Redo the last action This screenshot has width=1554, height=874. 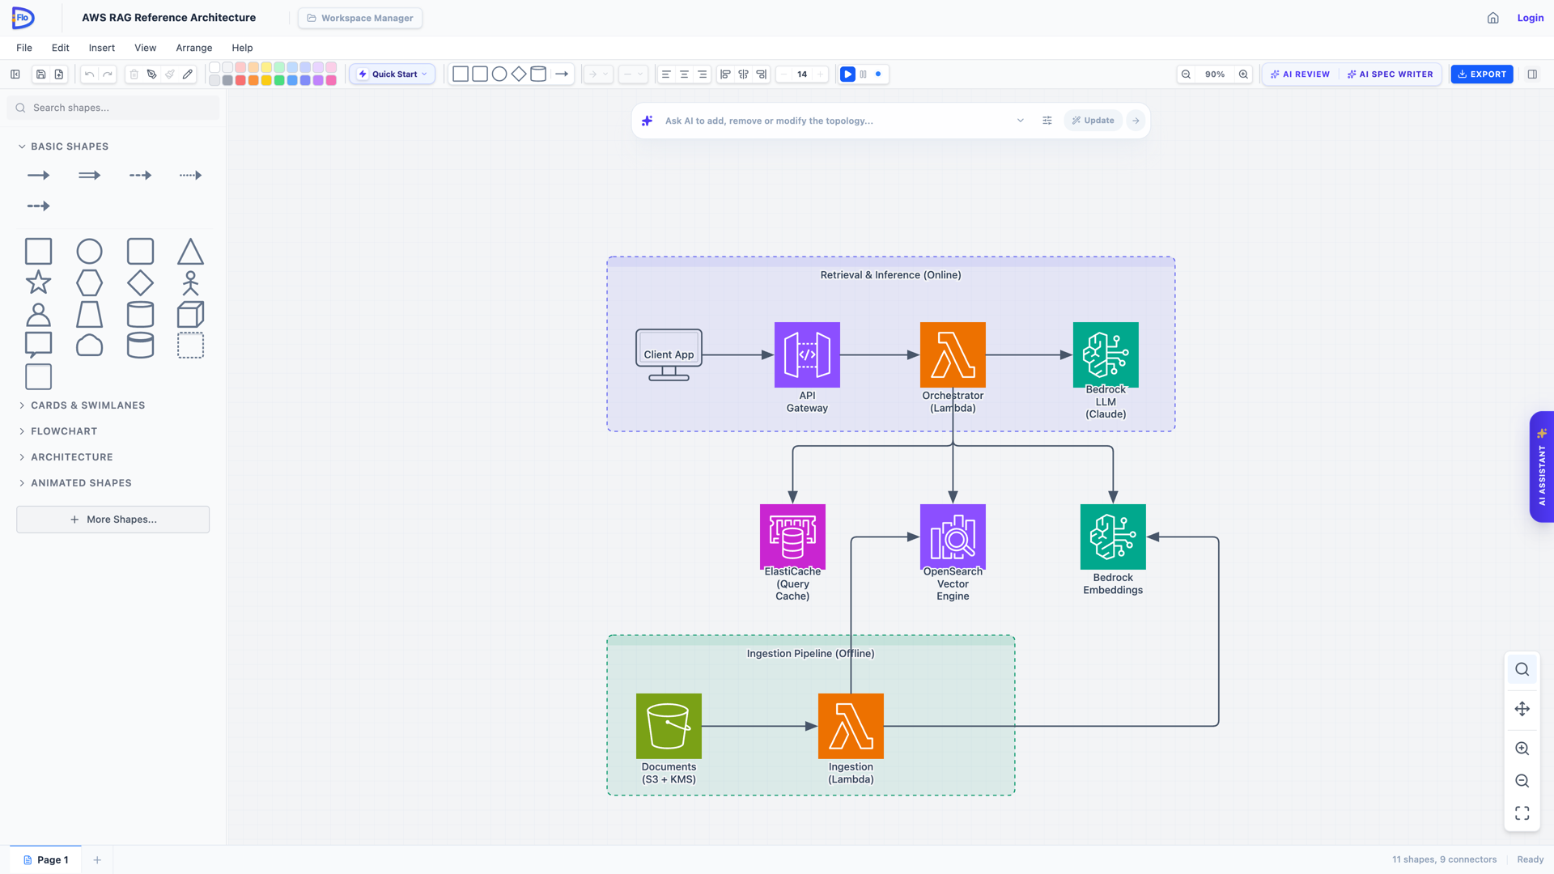pos(107,74)
